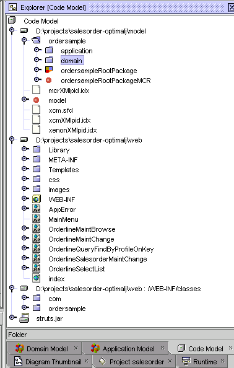Click the Explorer panel title icon
Screen dimensions: 234x368
[12, 7]
